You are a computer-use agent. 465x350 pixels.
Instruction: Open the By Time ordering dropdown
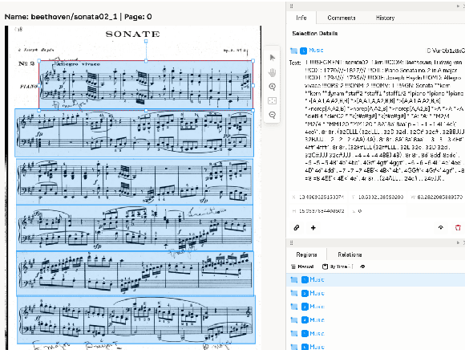pyautogui.click(x=335, y=267)
